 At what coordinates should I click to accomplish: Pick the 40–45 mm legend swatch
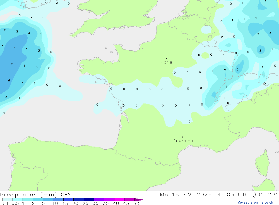tap(119, 199)
